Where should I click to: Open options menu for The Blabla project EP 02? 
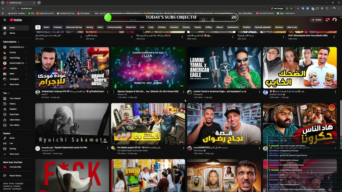tap(184, 148)
